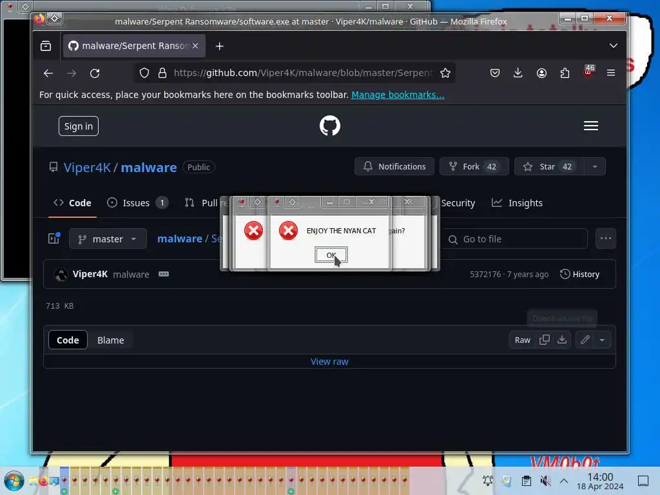The width and height of the screenshot is (660, 495).
Task: Go to the GitHub home logo
Action: tap(330, 126)
